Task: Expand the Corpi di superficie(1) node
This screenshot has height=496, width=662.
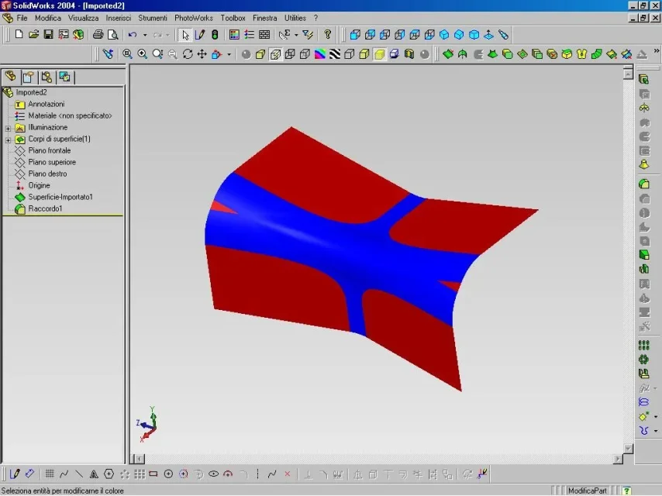Action: click(8, 139)
